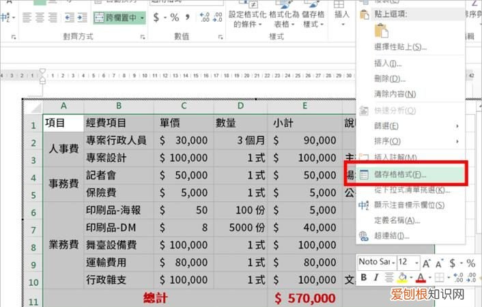Open 篩選(E) submenu
Screen dimensions: 482x307
pos(411,126)
